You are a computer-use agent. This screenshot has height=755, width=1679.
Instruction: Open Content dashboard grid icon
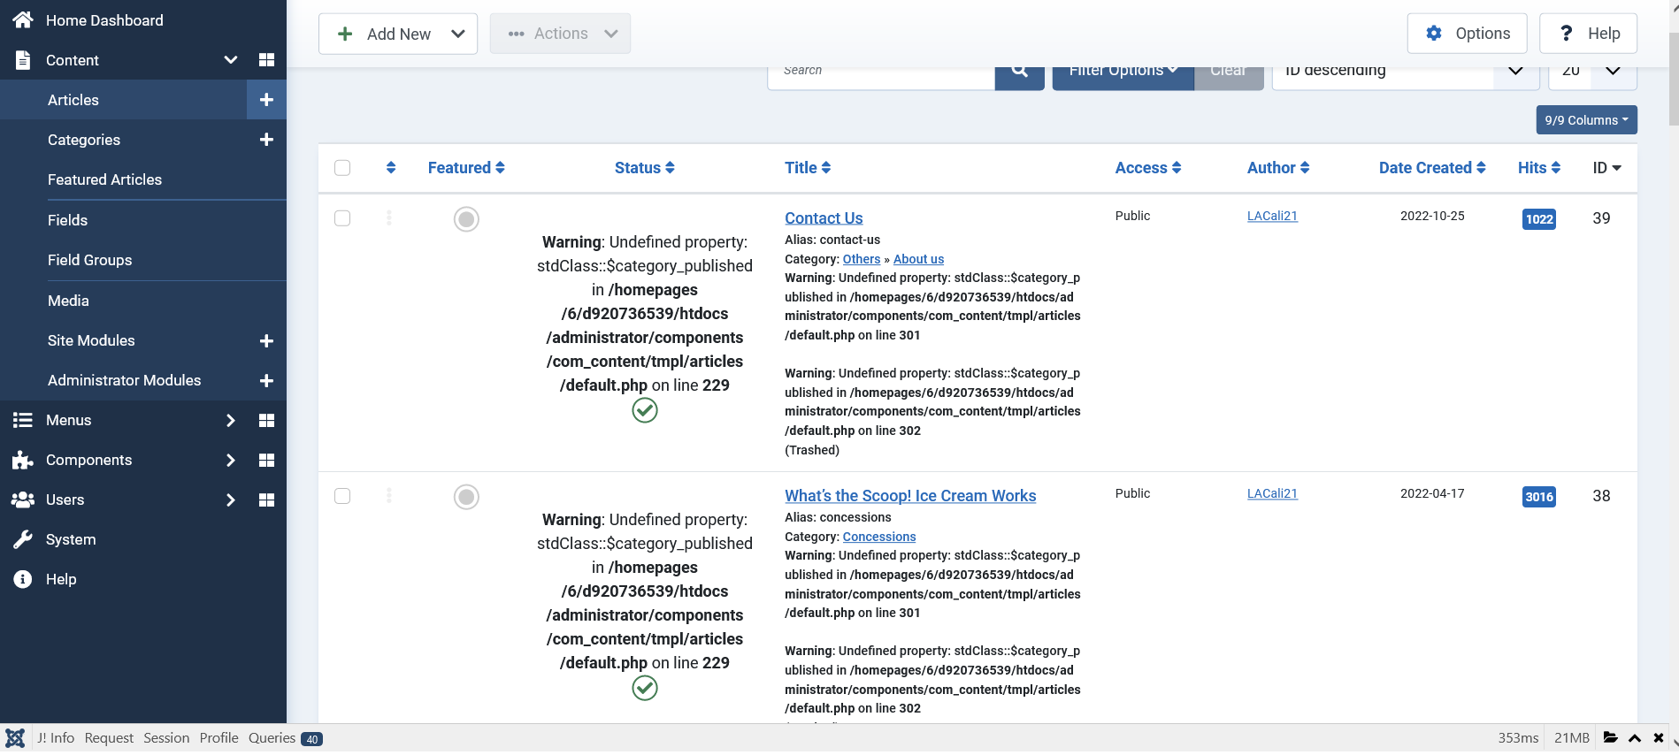pos(266,60)
